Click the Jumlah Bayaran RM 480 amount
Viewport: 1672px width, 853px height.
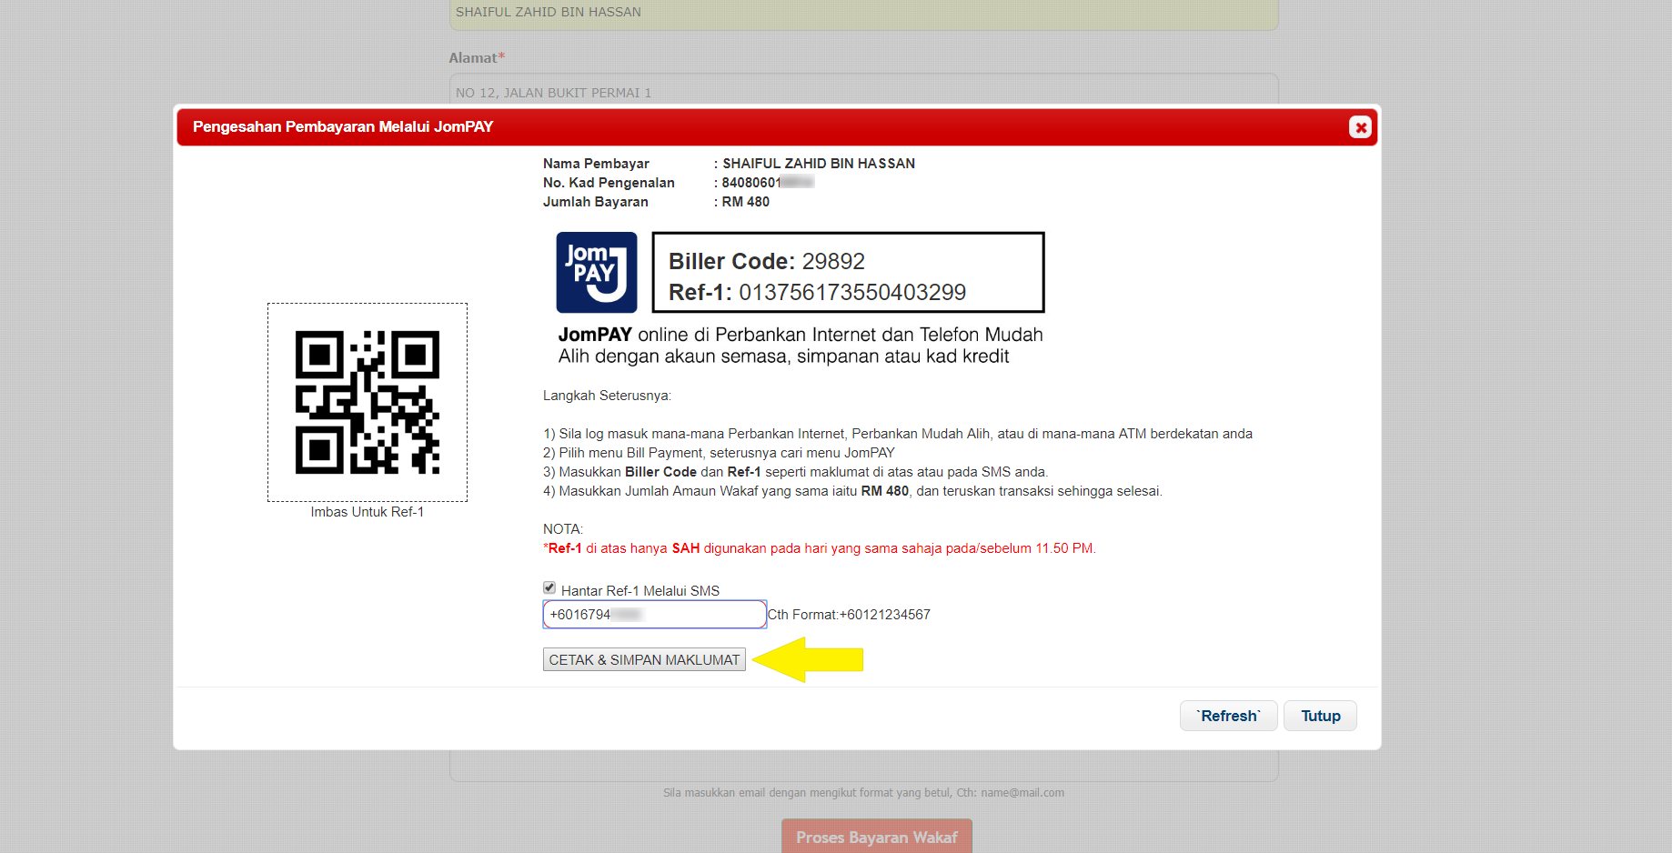pyautogui.click(x=745, y=202)
